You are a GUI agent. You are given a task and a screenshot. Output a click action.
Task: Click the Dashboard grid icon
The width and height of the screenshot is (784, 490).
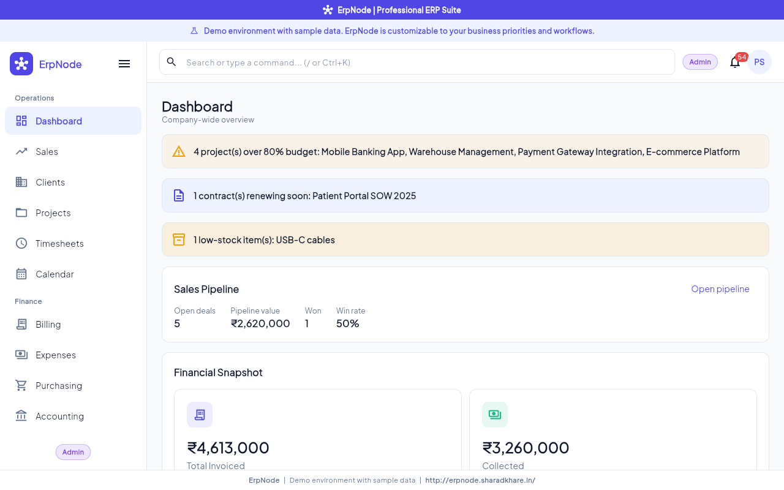click(x=21, y=121)
